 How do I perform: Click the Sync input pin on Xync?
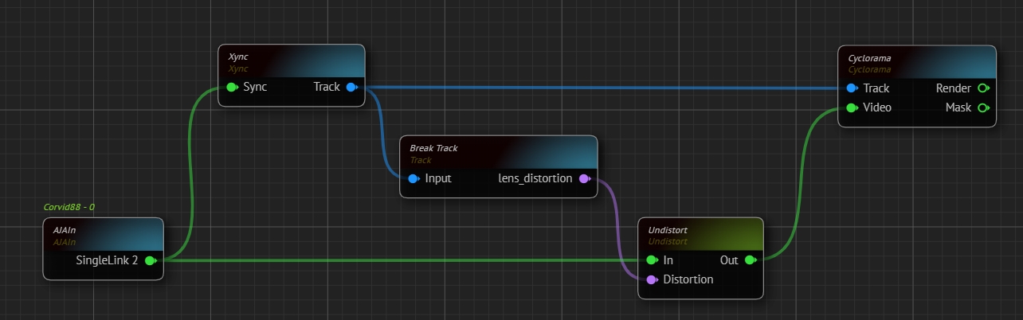pos(231,88)
